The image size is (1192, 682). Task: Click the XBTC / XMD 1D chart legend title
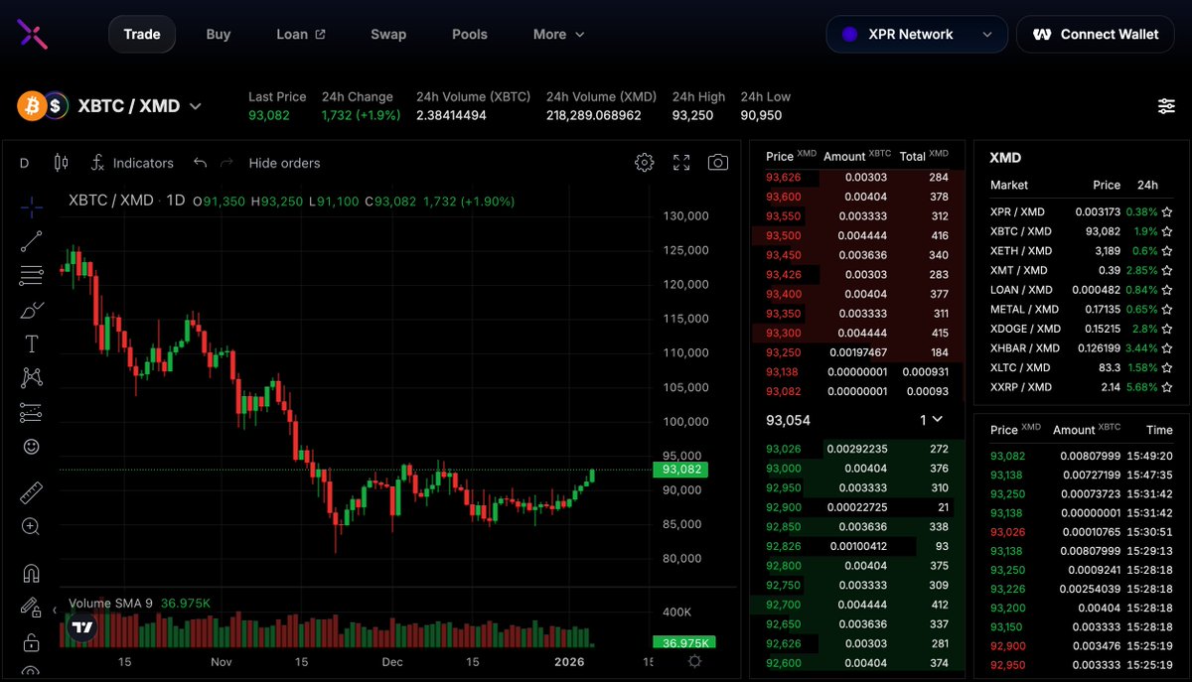click(x=127, y=201)
